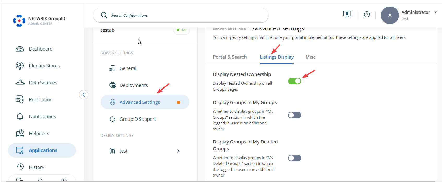Switch to the Misc tab
Viewport: 442px width, 182px height.
[310, 57]
